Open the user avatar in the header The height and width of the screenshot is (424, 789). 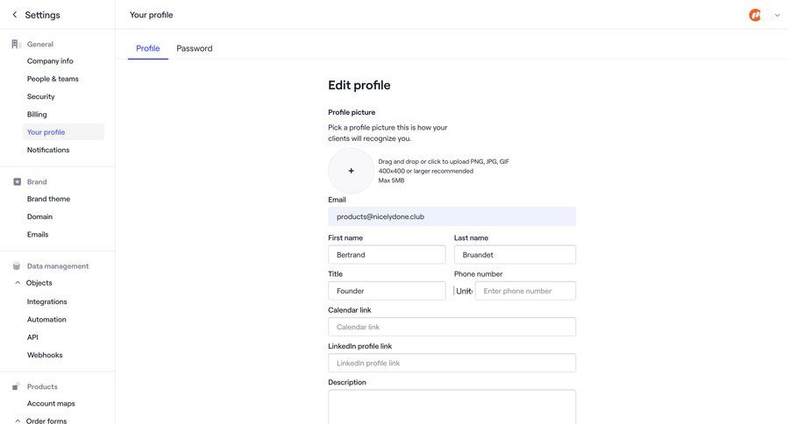[755, 15]
